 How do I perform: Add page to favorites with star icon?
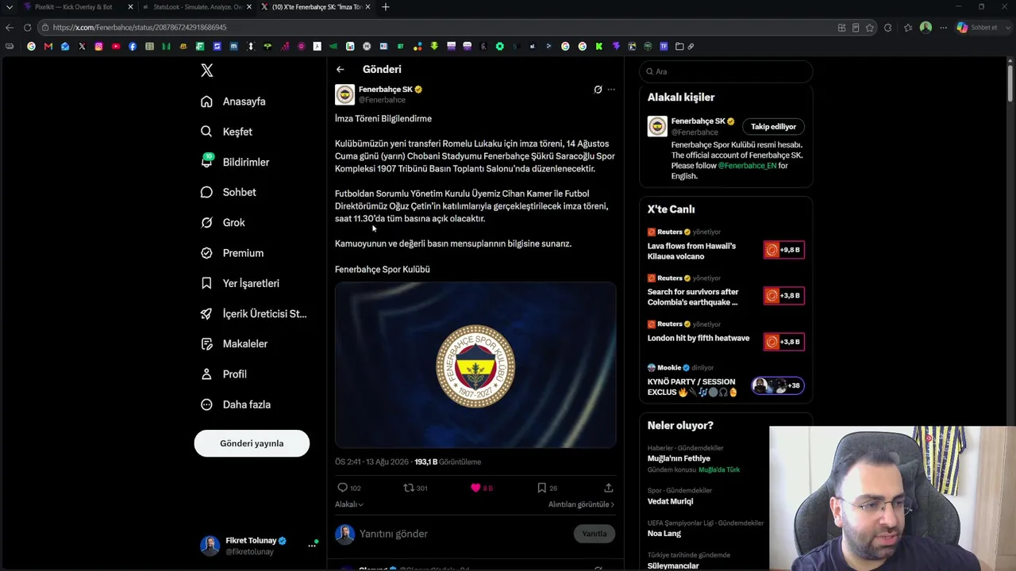pyautogui.click(x=870, y=28)
